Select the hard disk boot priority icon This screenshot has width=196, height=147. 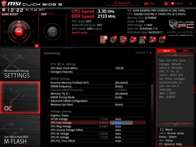coord(103,39)
